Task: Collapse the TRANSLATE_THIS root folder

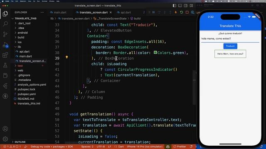Action: coord(25,18)
